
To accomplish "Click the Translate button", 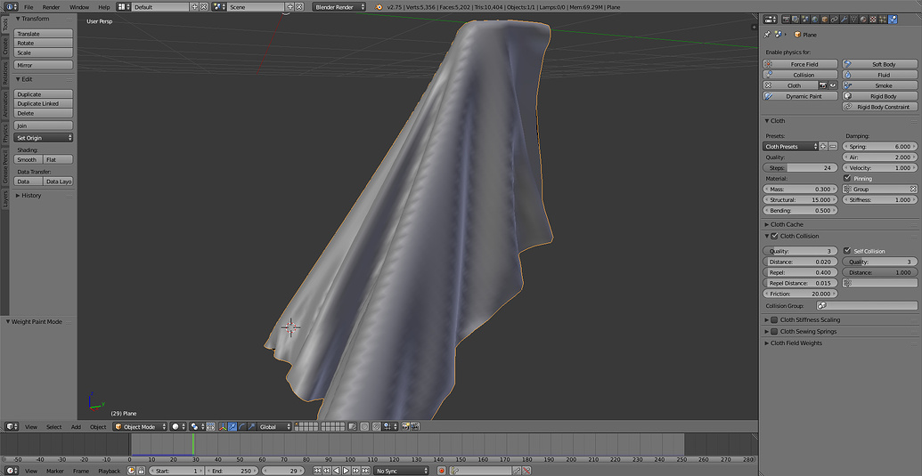I will tap(45, 34).
